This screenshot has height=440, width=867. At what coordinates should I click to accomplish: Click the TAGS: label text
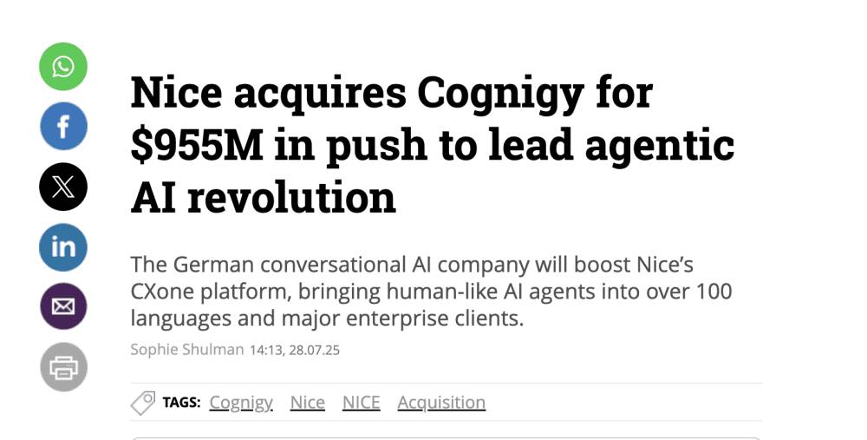(x=181, y=403)
